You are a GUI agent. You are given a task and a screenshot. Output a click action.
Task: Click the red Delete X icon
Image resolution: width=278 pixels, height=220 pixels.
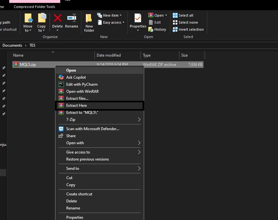(57, 18)
